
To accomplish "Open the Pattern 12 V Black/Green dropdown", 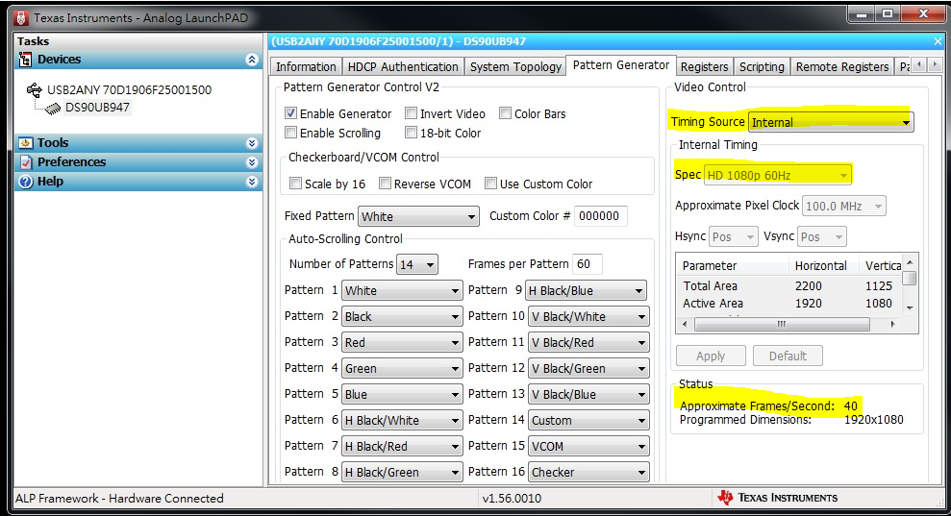I will coord(588,369).
